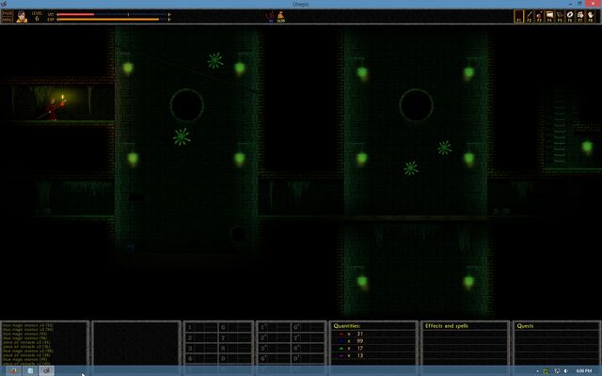Click the Unepic game taskbar icon
This screenshot has width=602, height=376.
pyautogui.click(x=46, y=370)
